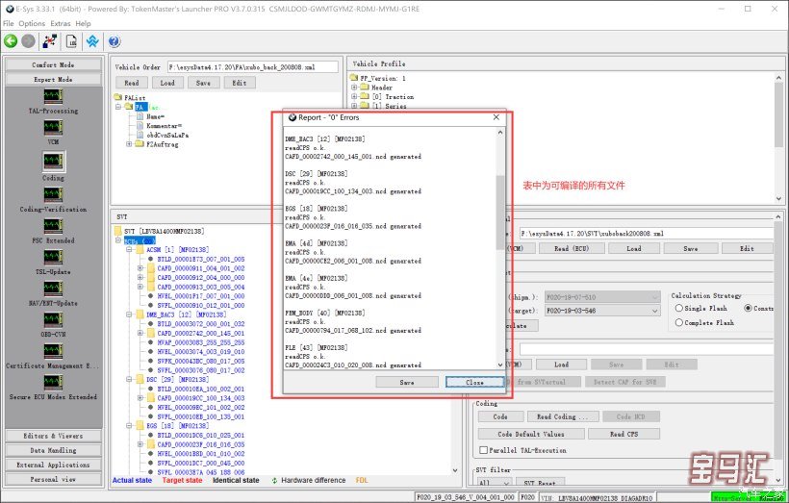Open NAV/ENT-Update module icon
789x503 pixels.
pos(53,289)
